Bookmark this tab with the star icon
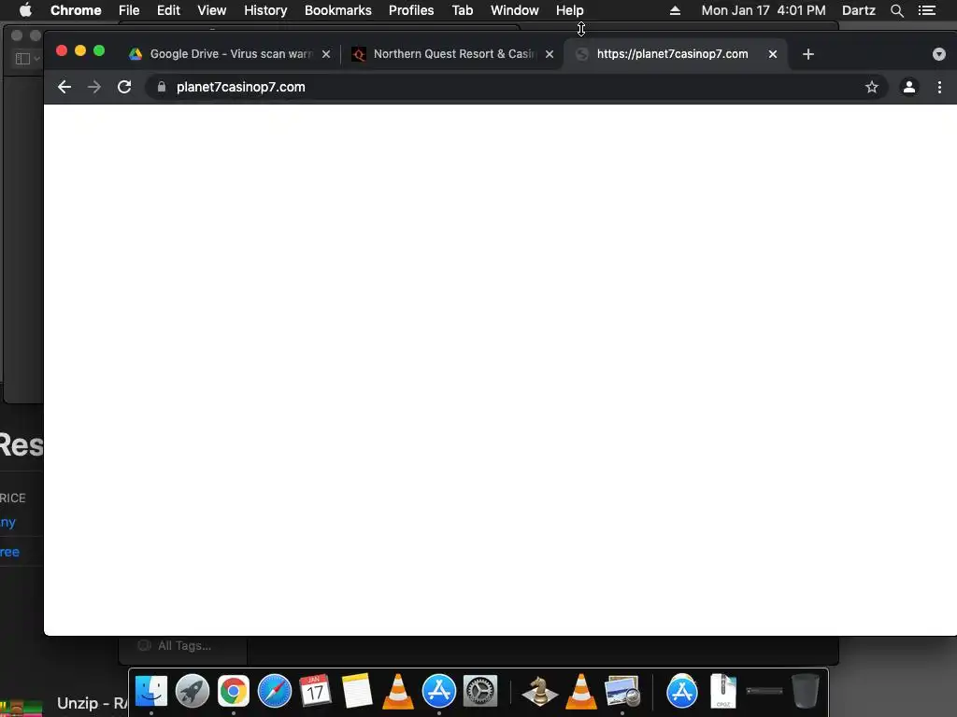 coord(872,87)
